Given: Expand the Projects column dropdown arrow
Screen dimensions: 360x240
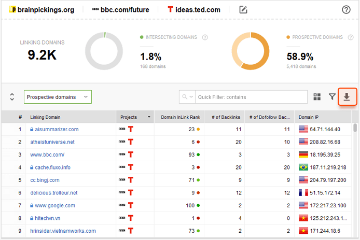Looking at the screenshot, I should [149, 117].
